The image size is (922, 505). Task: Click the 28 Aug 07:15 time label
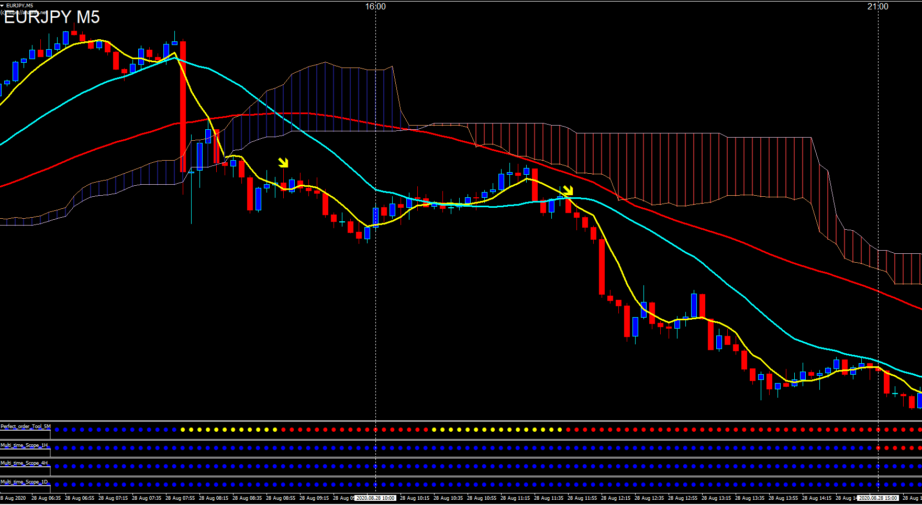pyautogui.click(x=113, y=498)
